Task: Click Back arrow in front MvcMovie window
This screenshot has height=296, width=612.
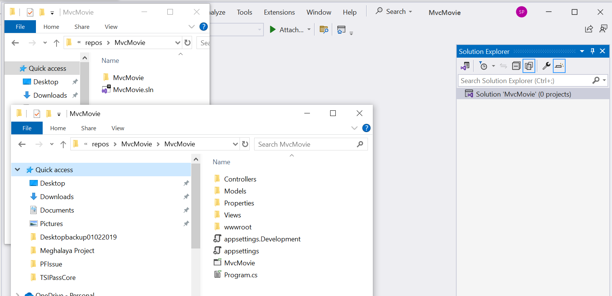Action: [x=22, y=144]
